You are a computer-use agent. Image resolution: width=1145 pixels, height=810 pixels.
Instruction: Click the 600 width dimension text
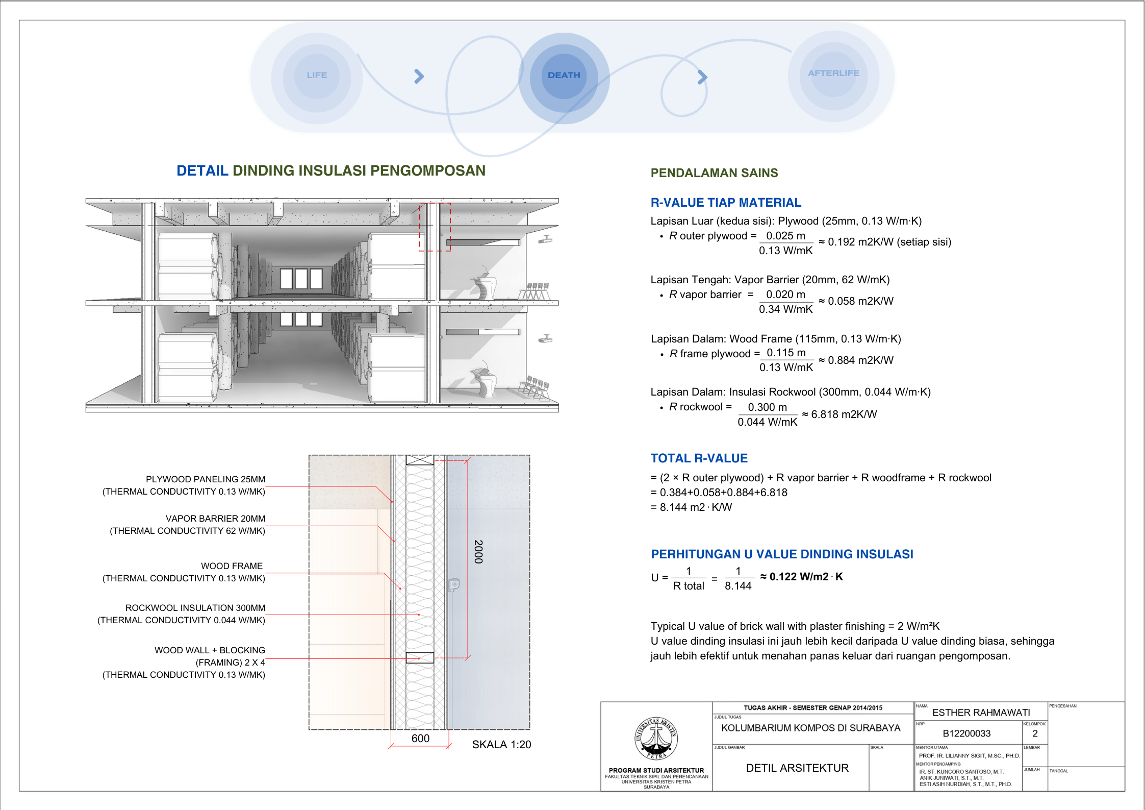click(x=420, y=739)
